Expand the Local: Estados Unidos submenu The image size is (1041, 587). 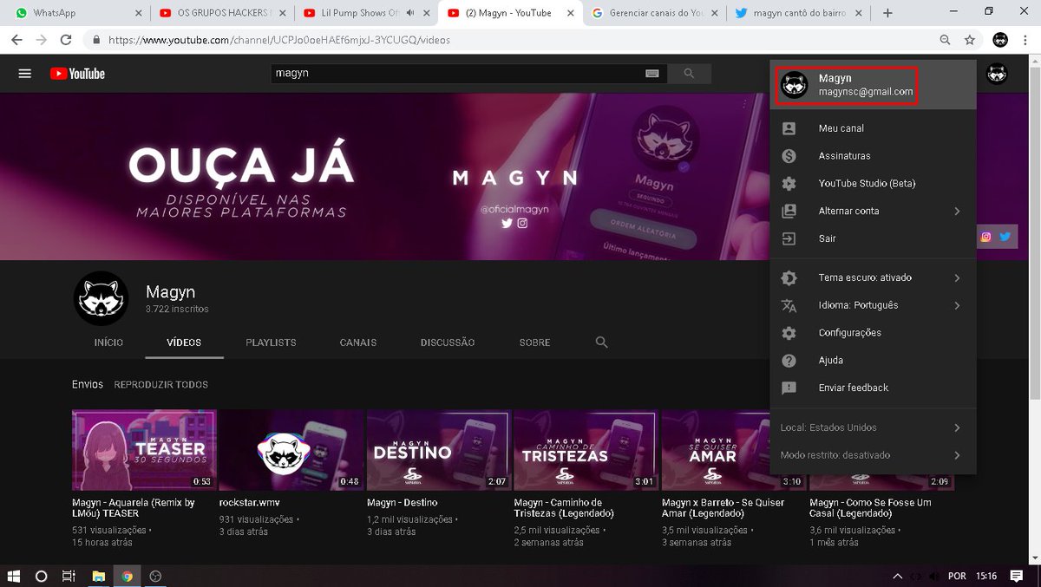[957, 427]
